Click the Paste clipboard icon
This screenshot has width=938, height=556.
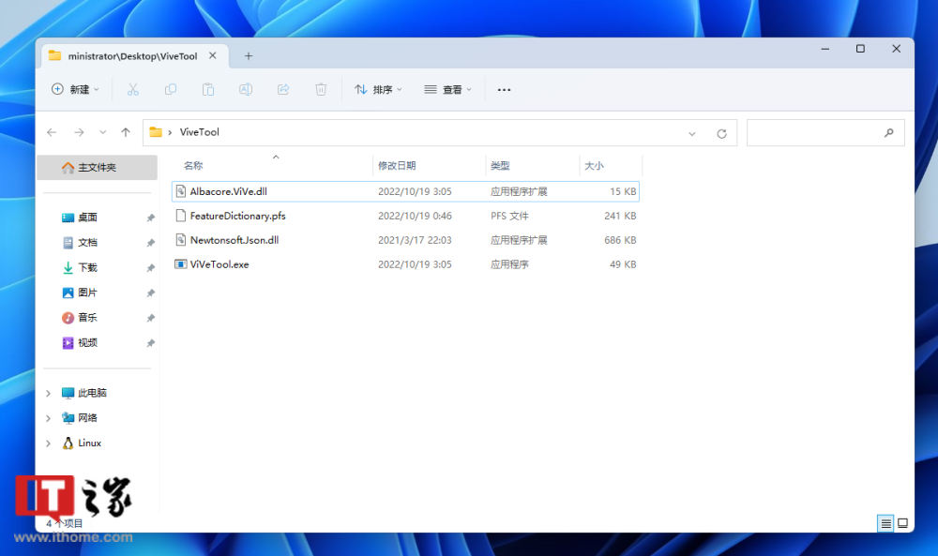tap(208, 90)
